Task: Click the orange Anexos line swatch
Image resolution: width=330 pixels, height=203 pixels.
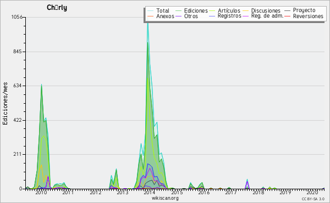Action: [151, 16]
